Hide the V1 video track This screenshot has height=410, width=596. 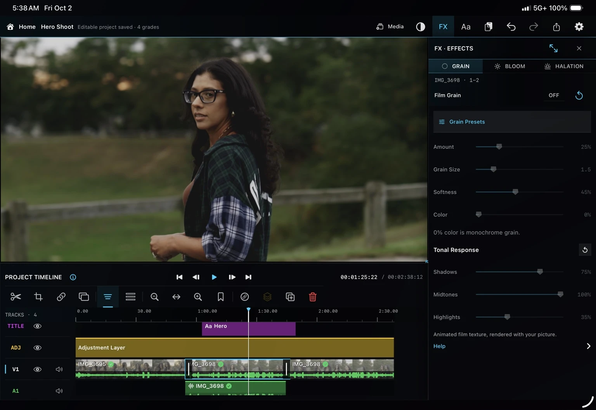37,369
